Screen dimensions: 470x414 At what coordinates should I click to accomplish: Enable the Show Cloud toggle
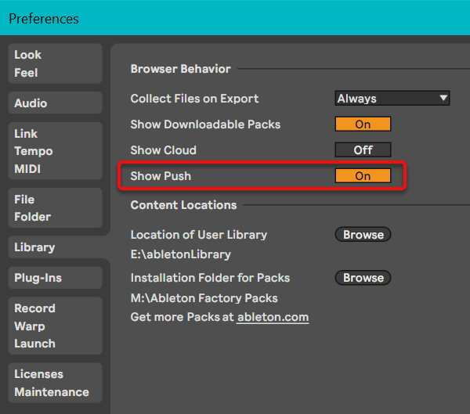click(363, 150)
